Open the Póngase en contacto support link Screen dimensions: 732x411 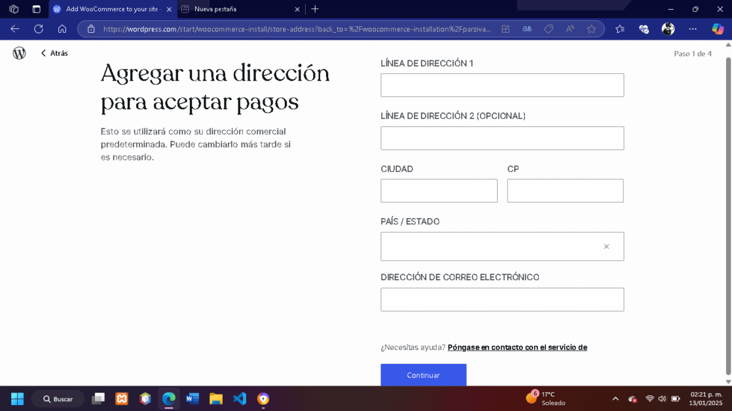coord(517,348)
